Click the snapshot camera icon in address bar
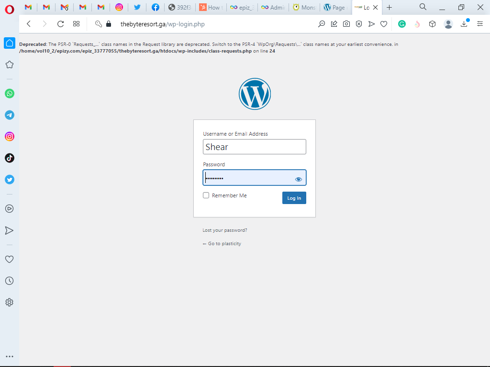The height and width of the screenshot is (367, 490). click(x=346, y=24)
